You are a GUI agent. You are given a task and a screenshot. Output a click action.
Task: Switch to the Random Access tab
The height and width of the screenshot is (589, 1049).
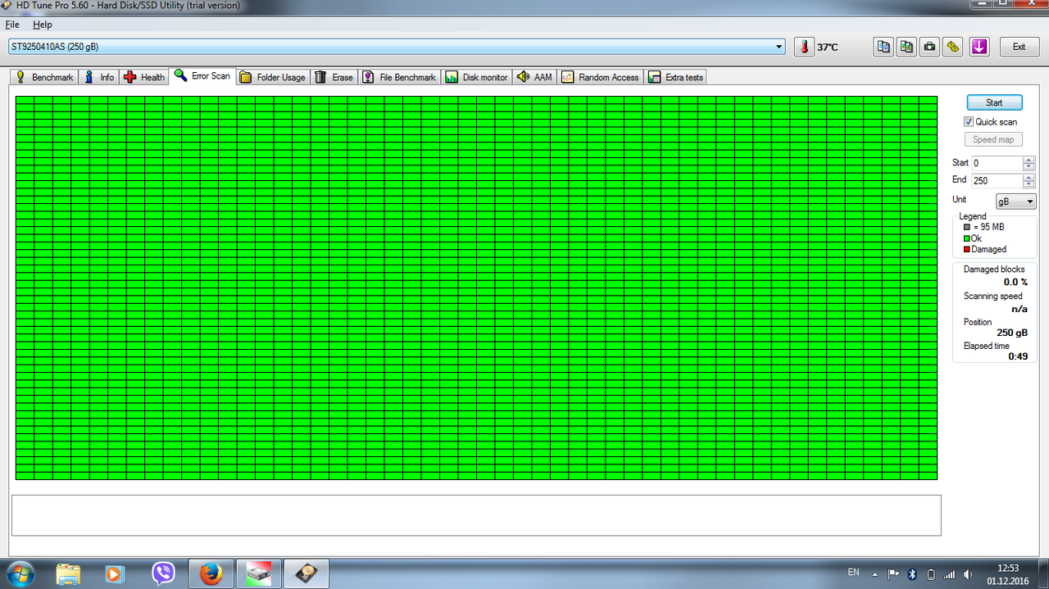click(x=601, y=77)
